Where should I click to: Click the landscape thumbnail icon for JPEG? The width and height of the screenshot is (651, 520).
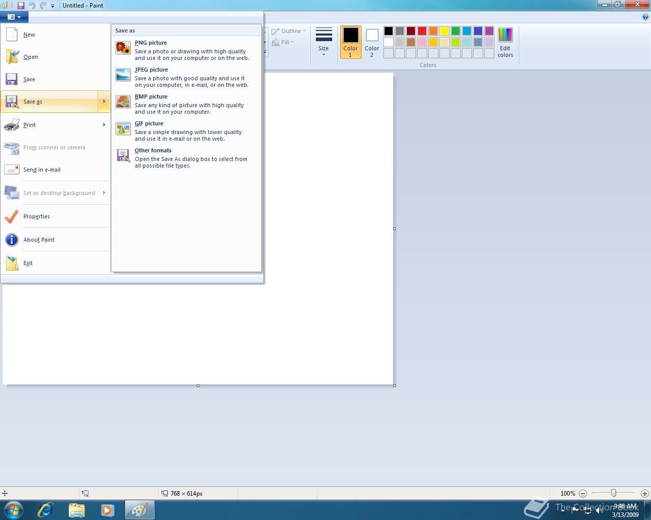(123, 75)
